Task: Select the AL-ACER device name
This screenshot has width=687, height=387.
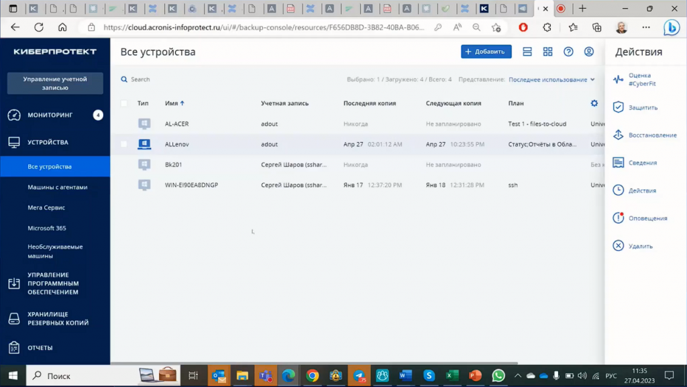Action: [x=176, y=124]
